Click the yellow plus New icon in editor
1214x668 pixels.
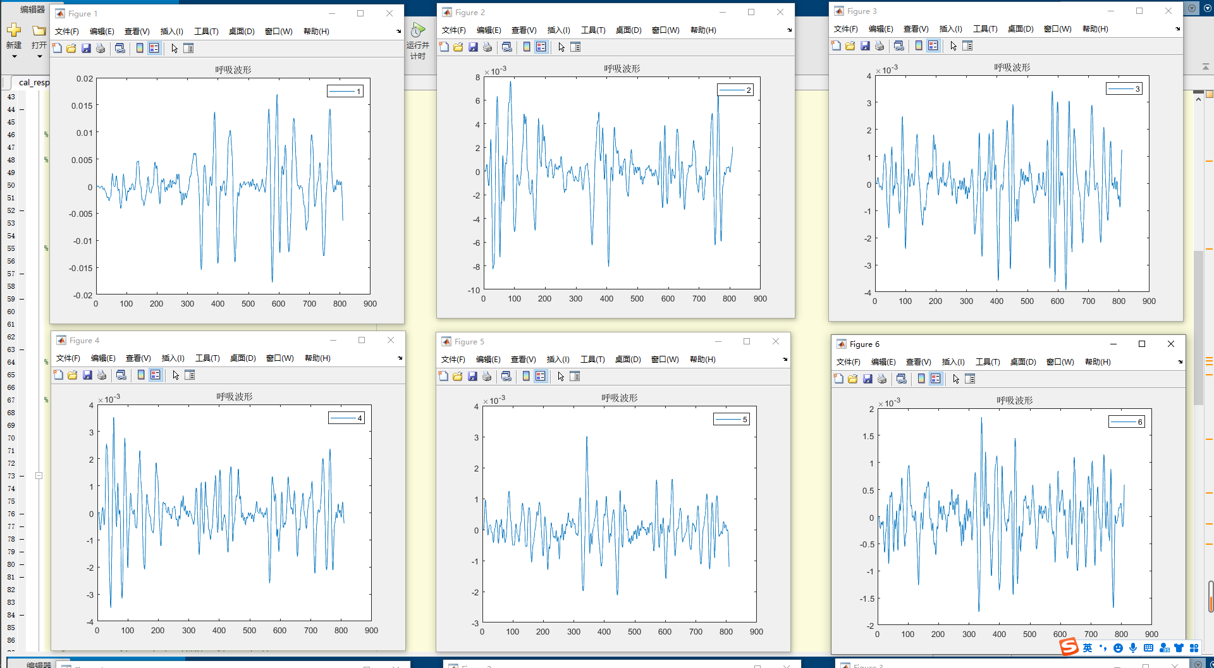point(14,30)
